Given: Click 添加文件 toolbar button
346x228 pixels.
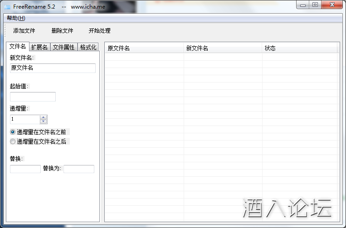Looking at the screenshot, I should (24, 31).
